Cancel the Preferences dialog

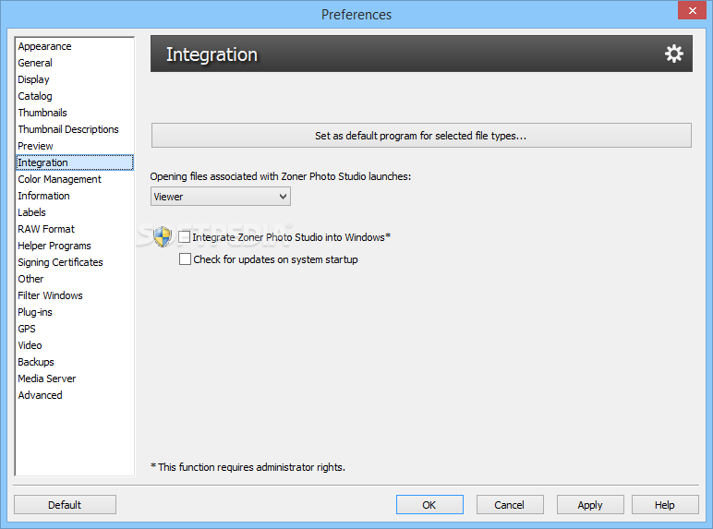510,505
